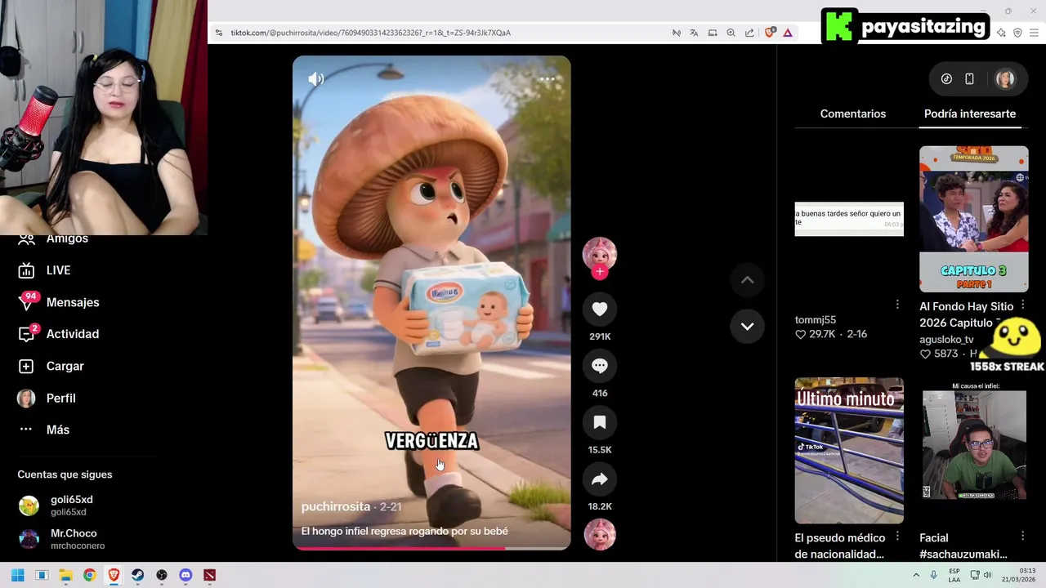This screenshot has width=1046, height=588.
Task: Open the puchirrosita username link
Action: click(x=335, y=506)
